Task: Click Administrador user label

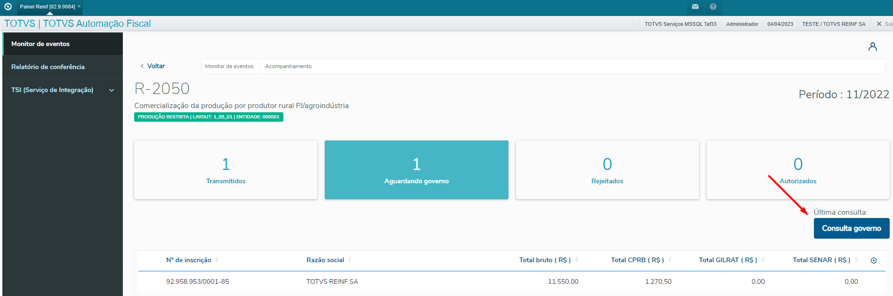Action: [742, 24]
